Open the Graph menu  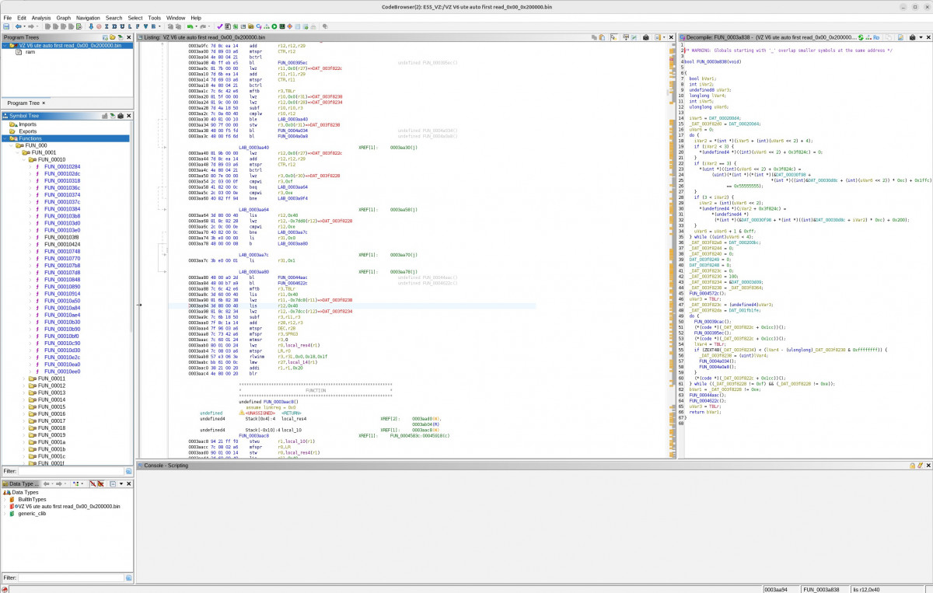pyautogui.click(x=63, y=17)
